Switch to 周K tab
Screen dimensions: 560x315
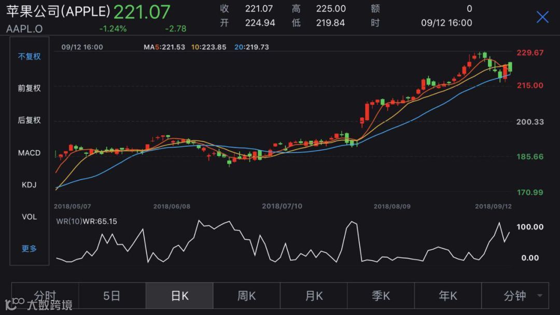click(246, 295)
